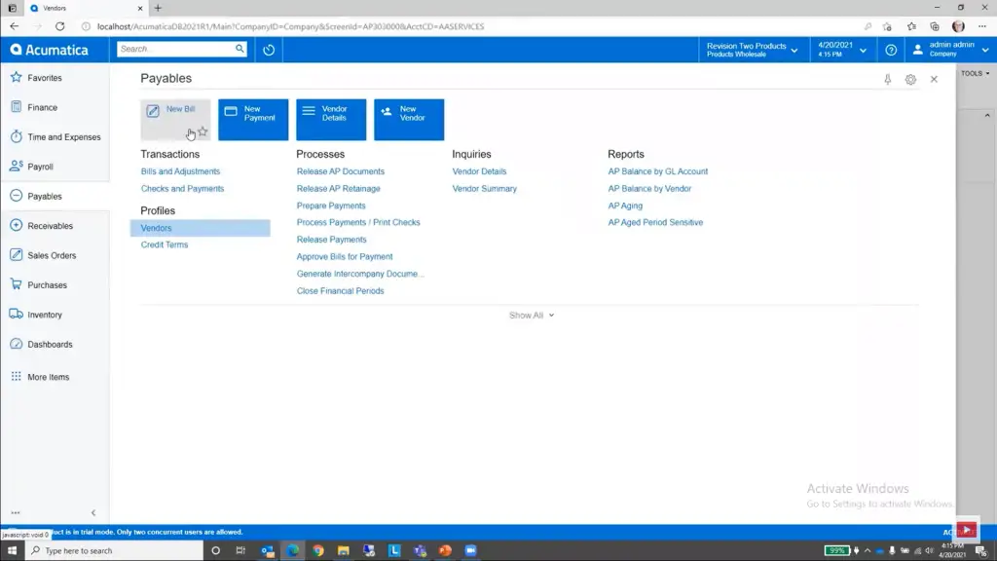Viewport: 997px width, 561px height.
Task: Open the Payables menu settings gear
Action: pos(910,80)
